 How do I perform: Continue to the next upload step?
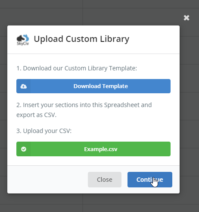coord(150,180)
